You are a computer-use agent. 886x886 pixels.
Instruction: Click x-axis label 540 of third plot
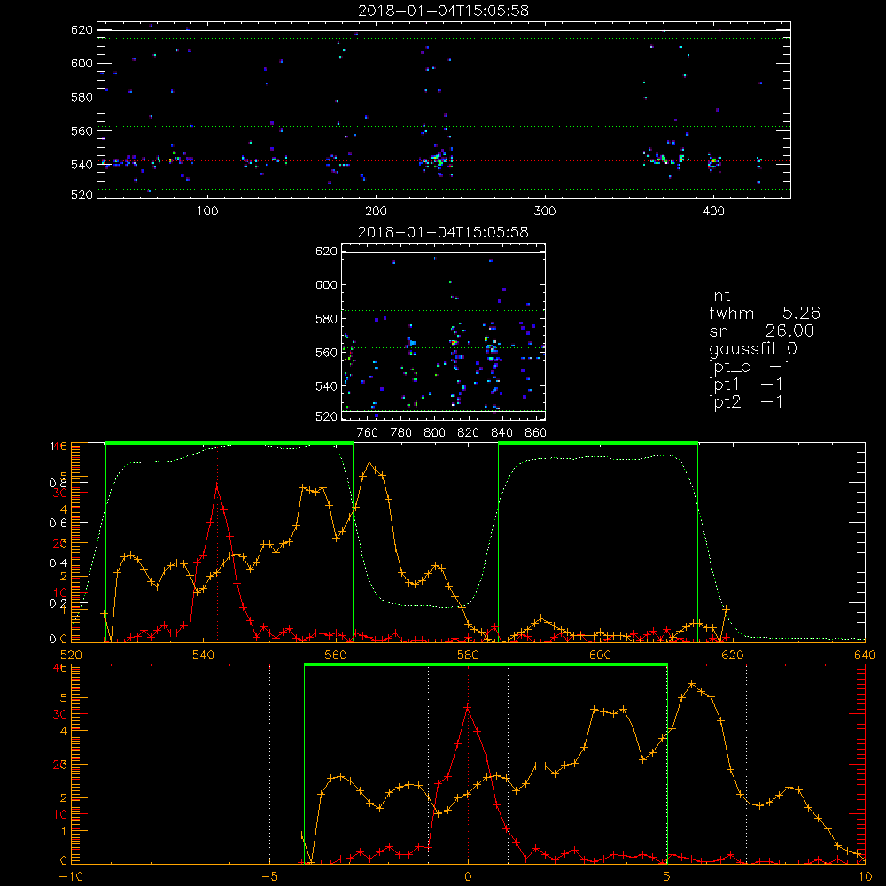(204, 655)
